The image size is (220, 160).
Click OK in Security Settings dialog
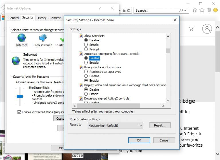(139, 140)
